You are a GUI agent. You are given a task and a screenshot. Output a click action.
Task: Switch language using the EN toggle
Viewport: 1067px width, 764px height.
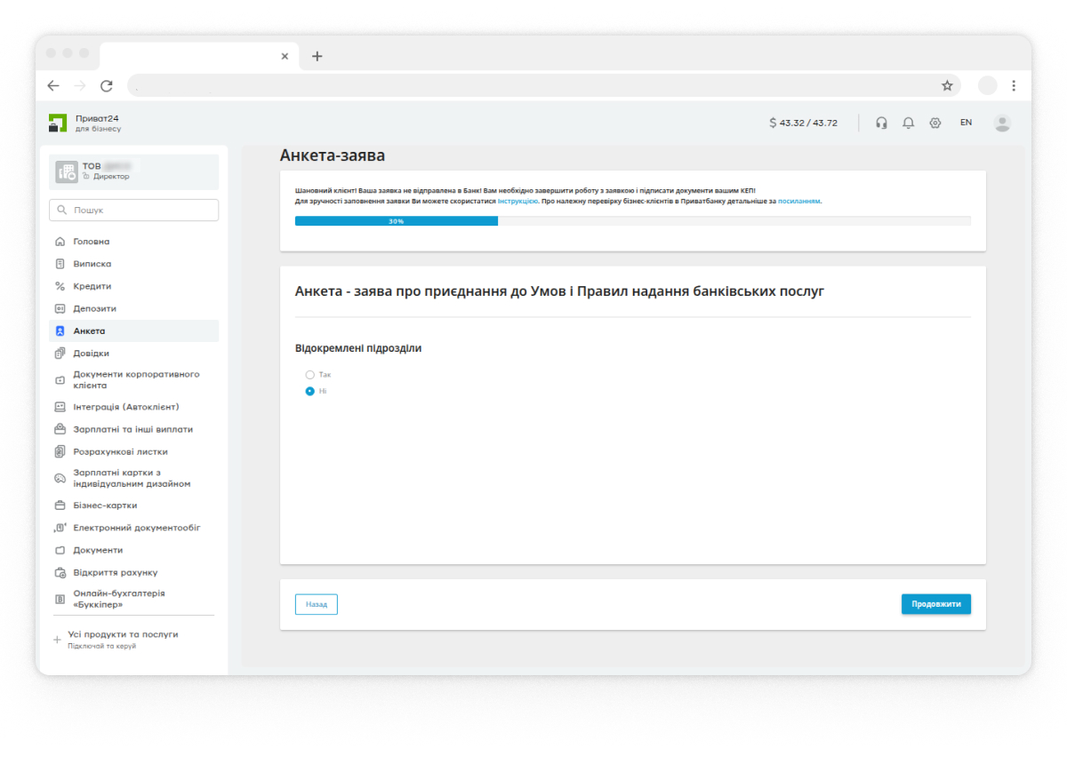(x=966, y=123)
